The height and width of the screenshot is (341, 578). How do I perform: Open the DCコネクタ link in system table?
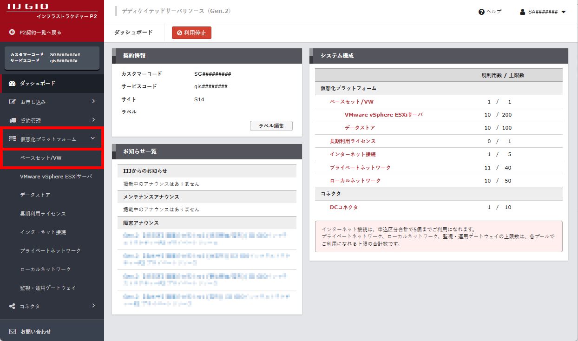[x=344, y=207]
